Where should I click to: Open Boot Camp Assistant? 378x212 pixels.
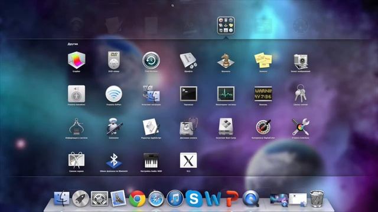[x=226, y=127]
